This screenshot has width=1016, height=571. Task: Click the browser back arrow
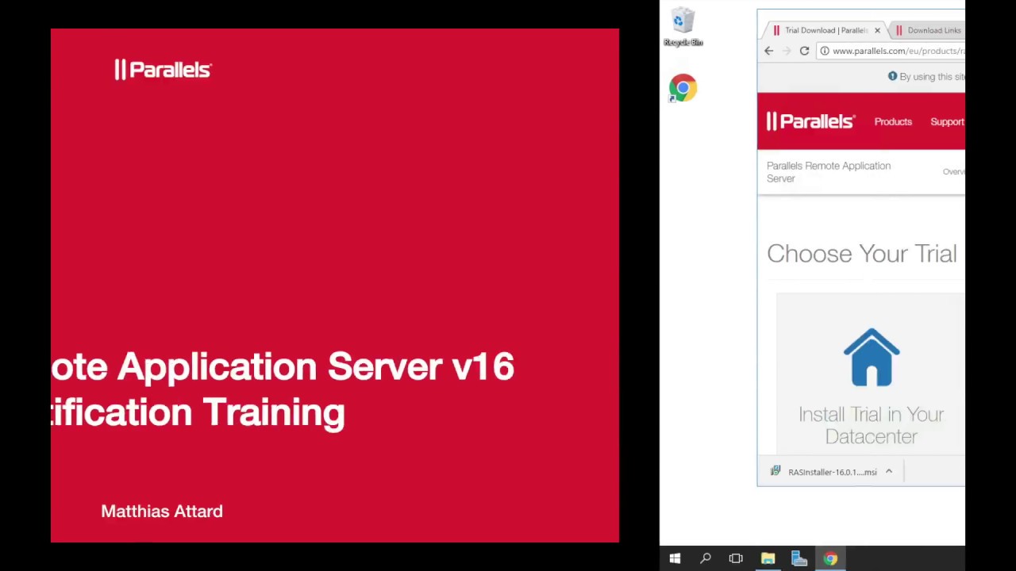(x=768, y=51)
